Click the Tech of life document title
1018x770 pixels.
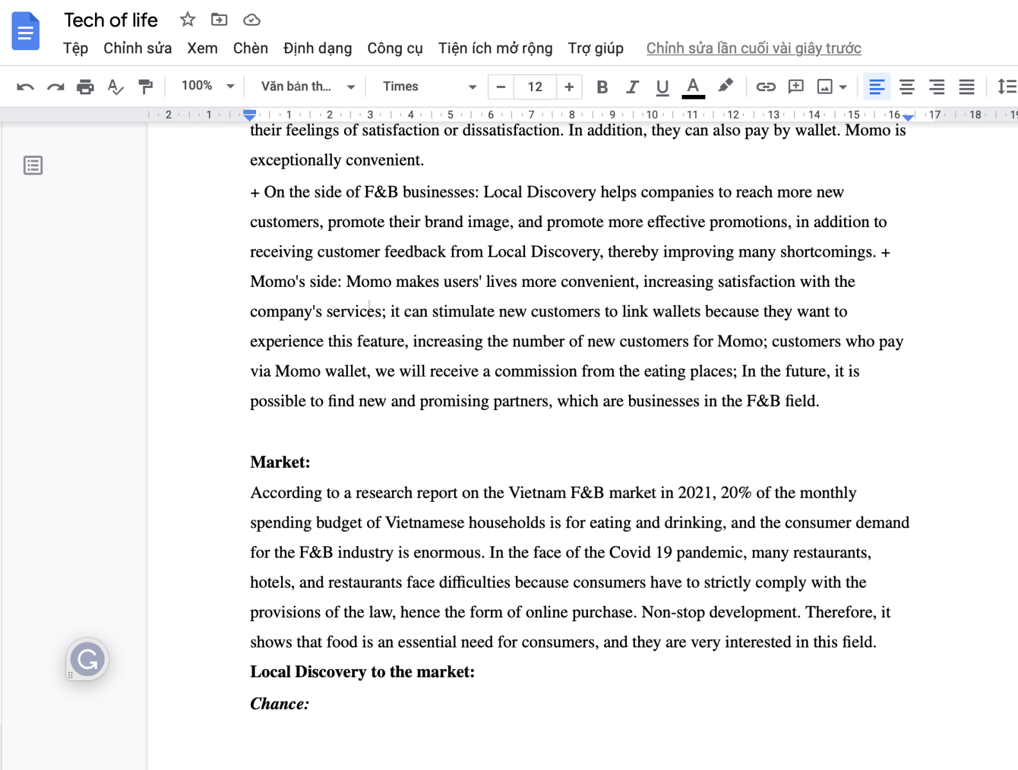(x=111, y=20)
